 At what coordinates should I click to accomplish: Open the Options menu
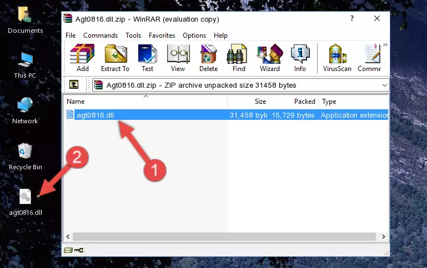point(194,36)
